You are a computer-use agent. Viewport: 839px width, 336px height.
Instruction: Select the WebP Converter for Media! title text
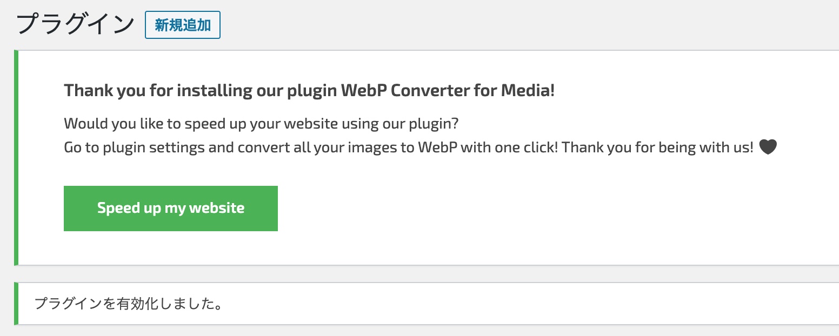pyautogui.click(x=448, y=90)
